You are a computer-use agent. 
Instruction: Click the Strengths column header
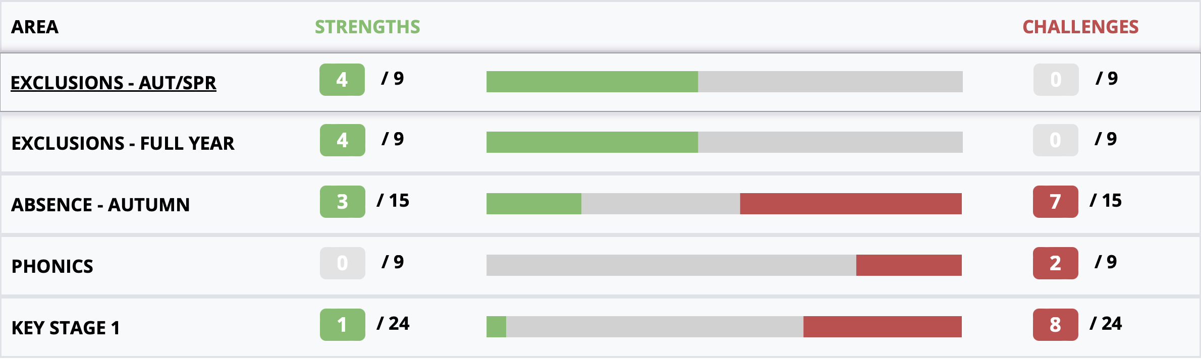coord(367,27)
